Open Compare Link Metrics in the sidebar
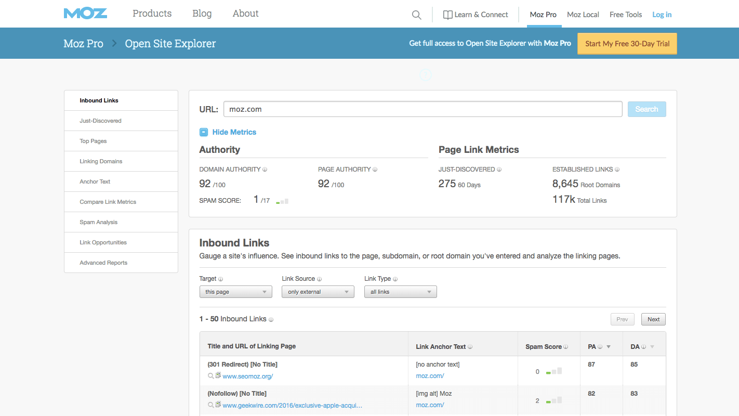The height and width of the screenshot is (416, 739). pyautogui.click(x=121, y=202)
